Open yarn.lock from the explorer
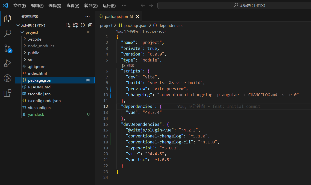 [x=36, y=114]
